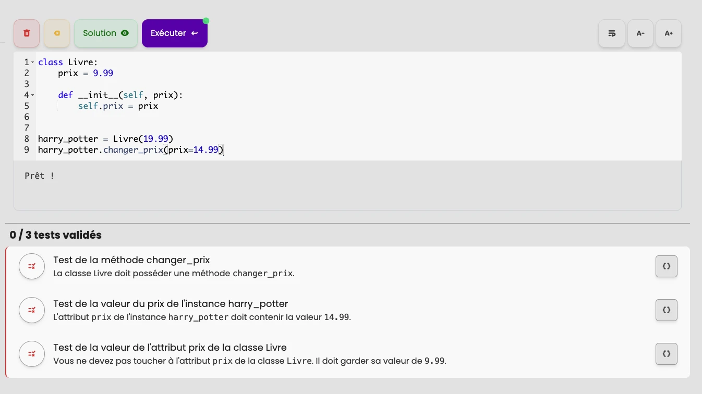
Task: Click line number 5 in the gutter
Action: [27, 106]
